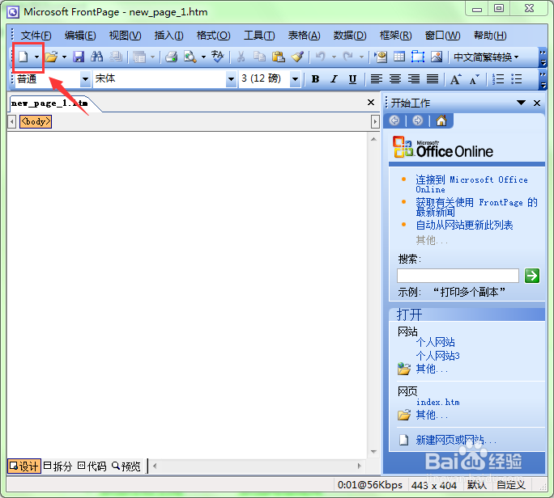Open the 插入(I) menu
This screenshot has height=498, width=554.
pyautogui.click(x=169, y=36)
